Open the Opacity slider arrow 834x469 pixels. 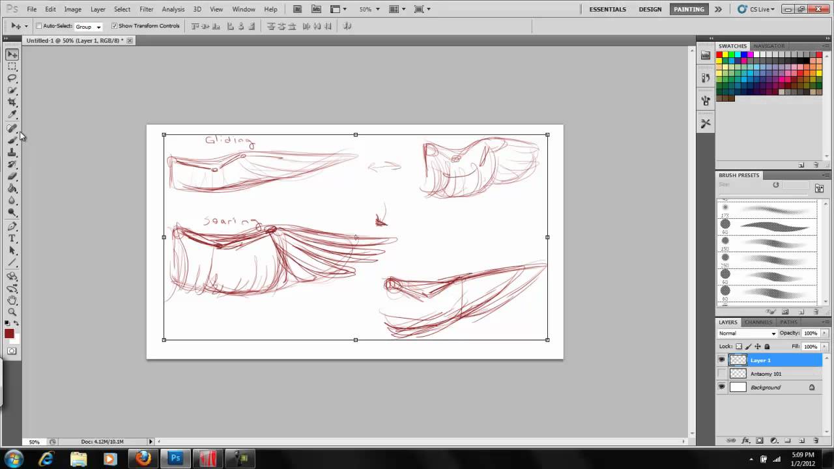(x=824, y=334)
